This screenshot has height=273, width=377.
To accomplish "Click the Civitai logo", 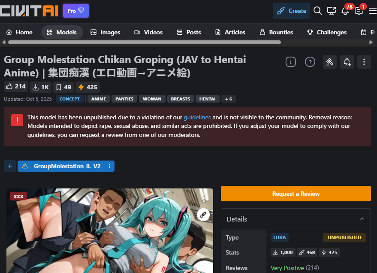I will coord(29,11).
